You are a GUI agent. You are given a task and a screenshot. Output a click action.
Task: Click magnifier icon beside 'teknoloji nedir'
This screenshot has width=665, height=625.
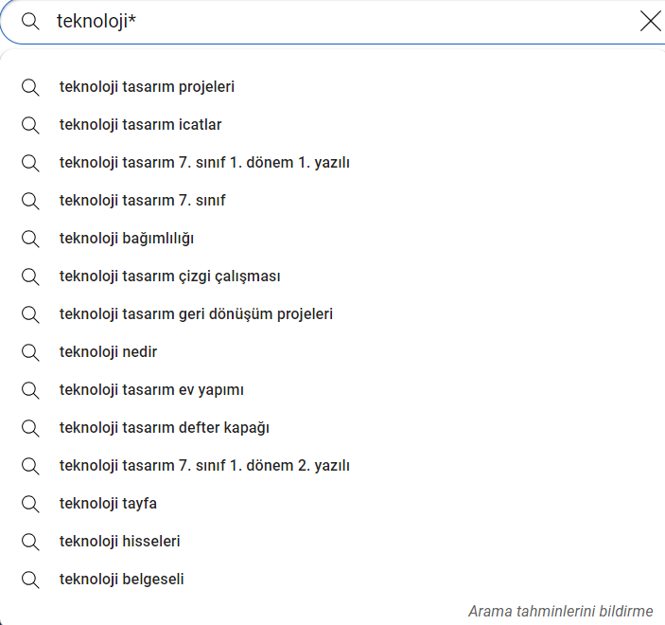[30, 352]
